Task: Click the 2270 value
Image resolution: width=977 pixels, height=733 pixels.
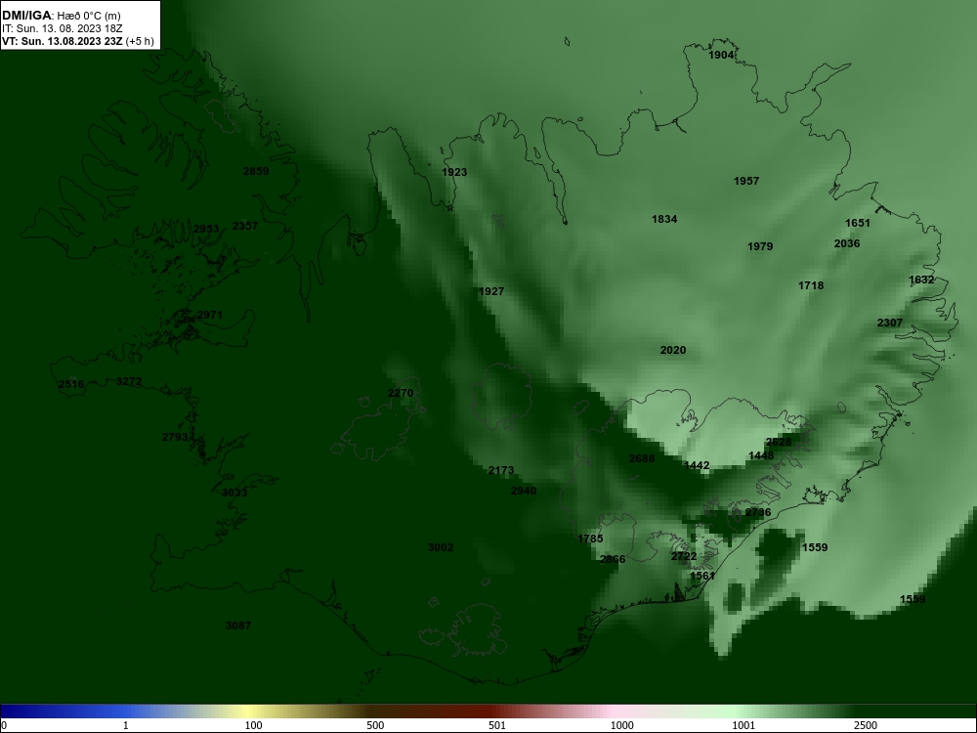Action: click(x=401, y=393)
